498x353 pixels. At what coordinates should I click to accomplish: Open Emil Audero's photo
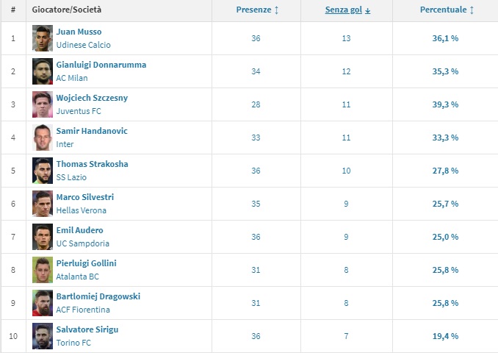42,237
